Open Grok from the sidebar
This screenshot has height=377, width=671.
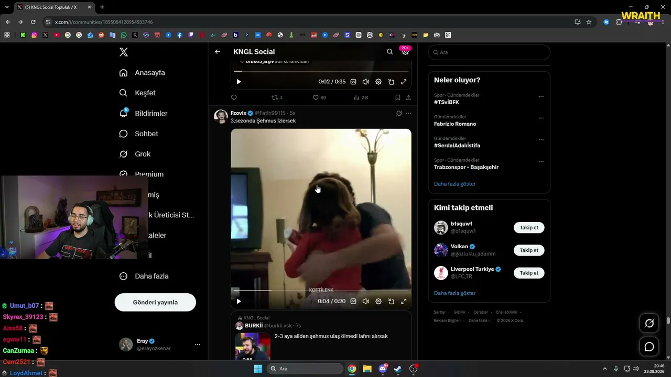135,154
